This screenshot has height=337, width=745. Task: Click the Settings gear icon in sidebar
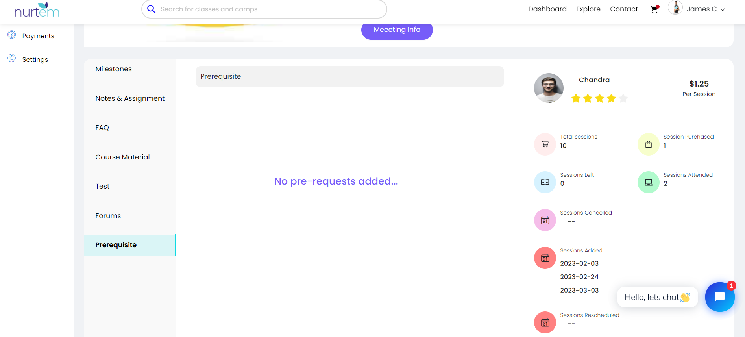point(12,59)
